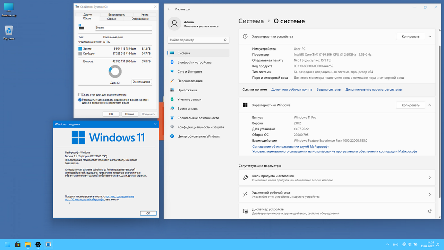Copy Windows specs with second Копировать button
Screen dimensions: 444x250
(x=411, y=105)
